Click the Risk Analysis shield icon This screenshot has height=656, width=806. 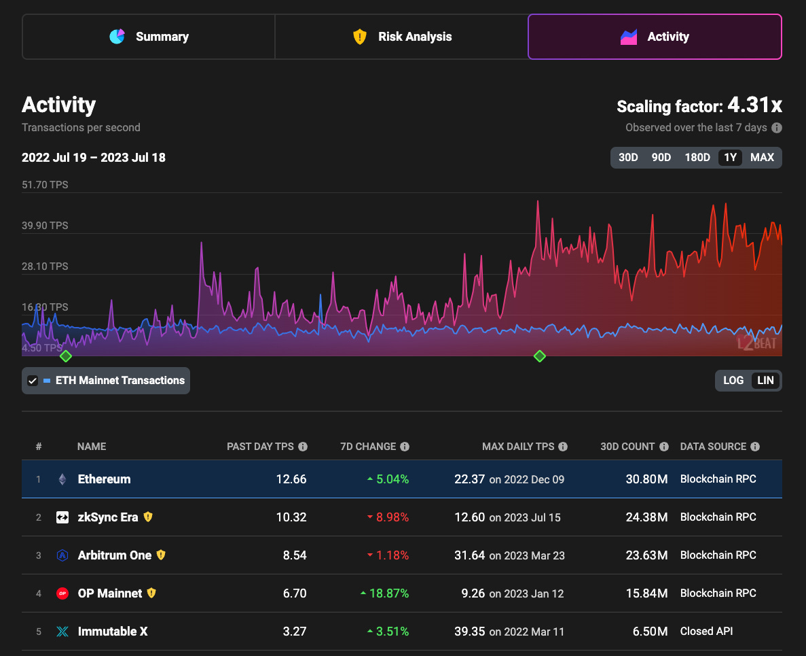click(x=360, y=37)
